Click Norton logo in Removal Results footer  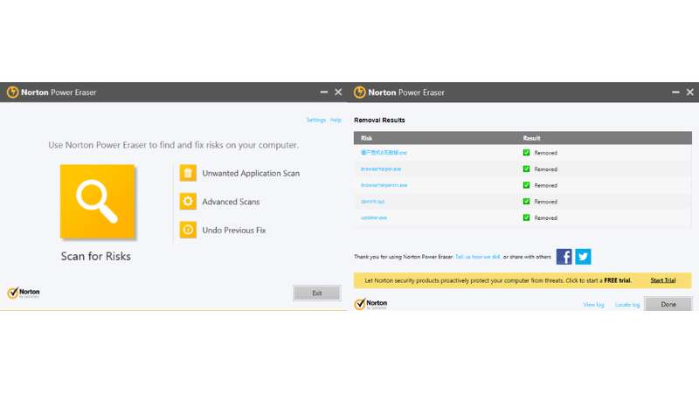click(370, 304)
